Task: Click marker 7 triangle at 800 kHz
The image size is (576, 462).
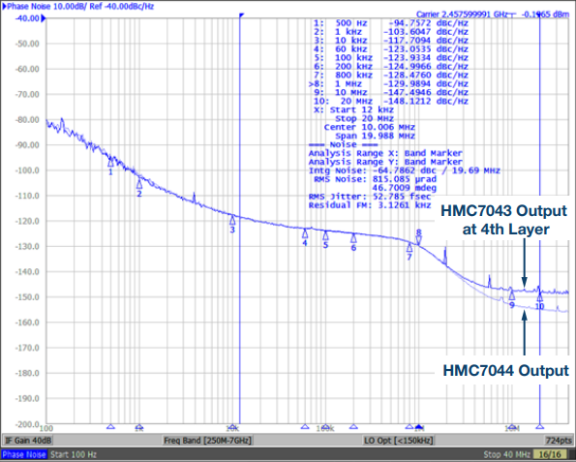Action: tap(409, 248)
